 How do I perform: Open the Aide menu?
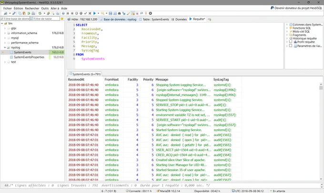tap(64, 9)
